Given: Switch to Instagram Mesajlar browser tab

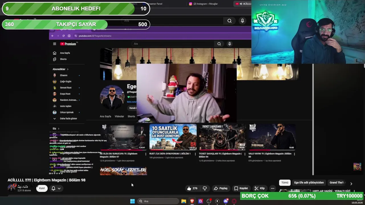Looking at the screenshot, I should [205, 4].
